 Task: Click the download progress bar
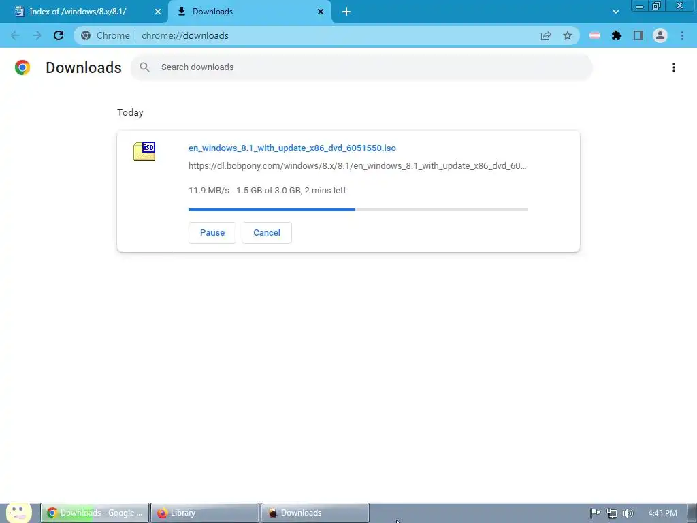[358, 210]
